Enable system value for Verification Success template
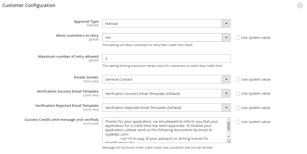This screenshot has width=307, height=154. pos(238,94)
